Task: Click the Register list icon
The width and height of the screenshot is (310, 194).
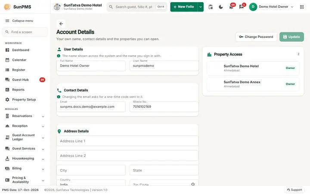Action: tap(7, 70)
